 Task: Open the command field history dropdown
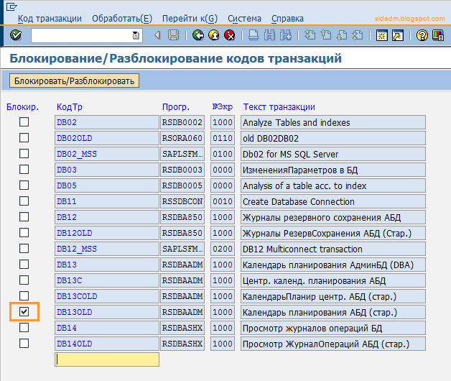(x=136, y=35)
